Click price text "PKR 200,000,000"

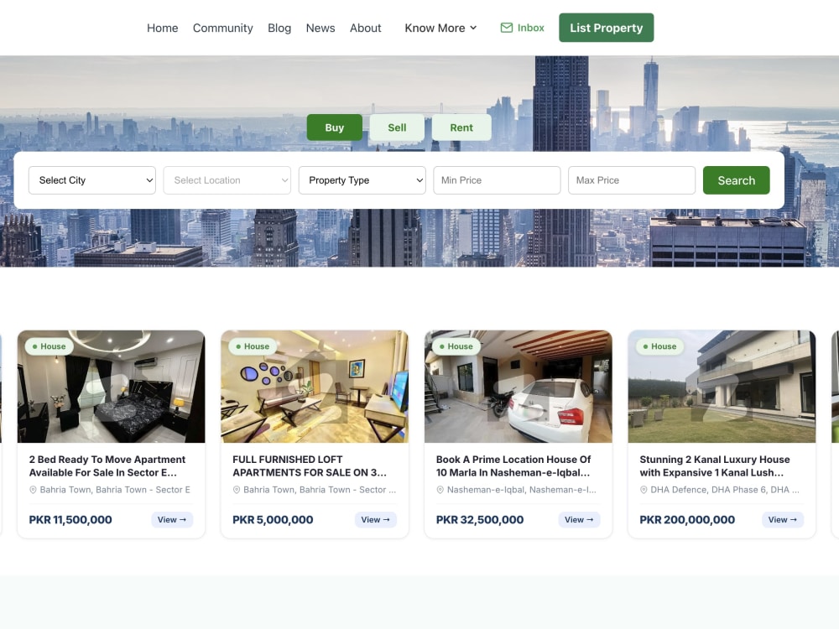click(x=687, y=520)
